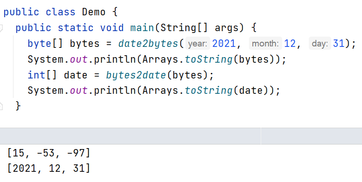Image resolution: width=362 pixels, height=182 pixels.
Task: Select the console output line [15, -53, -97]
Action: 49,153
